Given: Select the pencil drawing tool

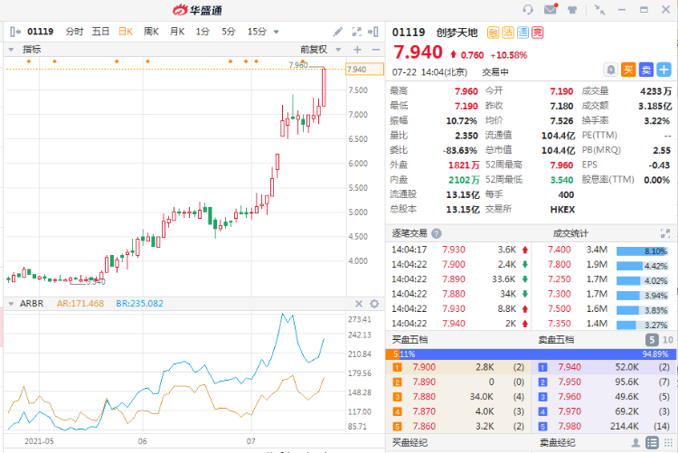Looking at the screenshot, I should (338, 32).
